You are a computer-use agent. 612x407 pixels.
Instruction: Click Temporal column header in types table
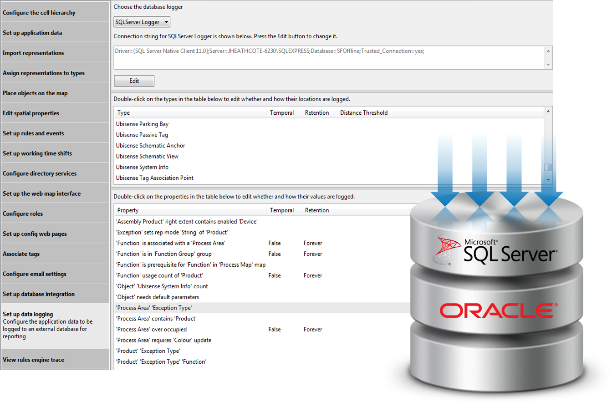point(284,112)
